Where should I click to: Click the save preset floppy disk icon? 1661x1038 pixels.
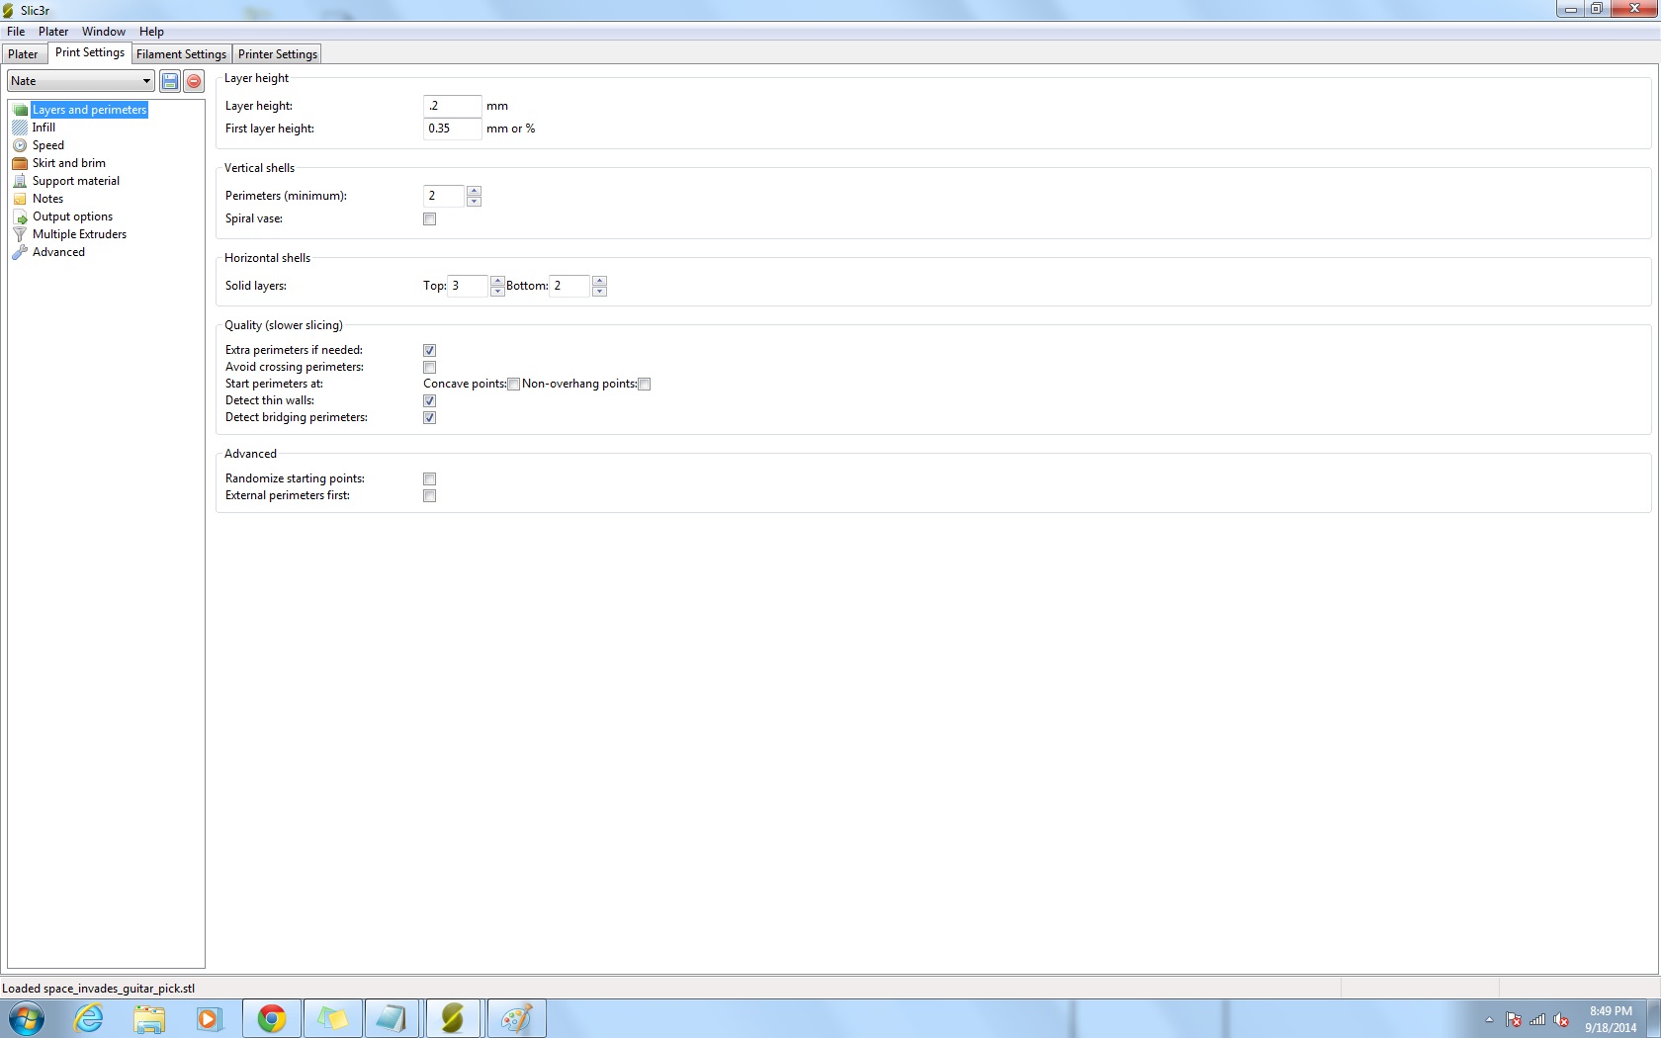(170, 81)
